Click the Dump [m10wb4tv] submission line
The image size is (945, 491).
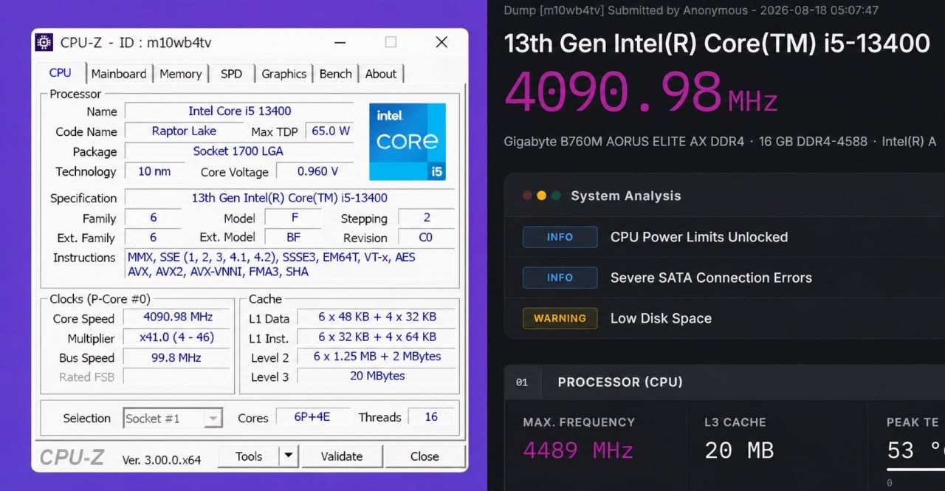coord(692,10)
